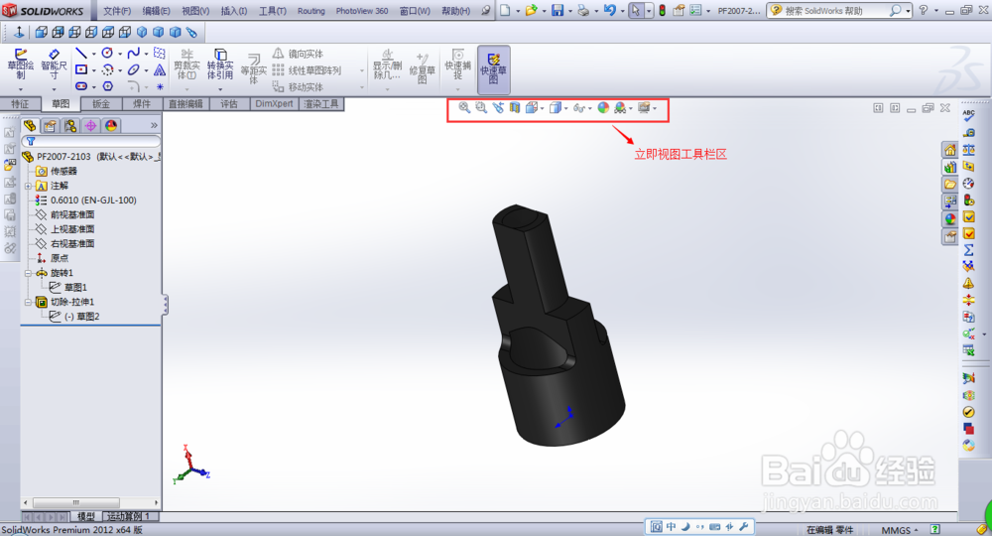
Task: Select the Line sketch tool
Action: tap(81, 54)
